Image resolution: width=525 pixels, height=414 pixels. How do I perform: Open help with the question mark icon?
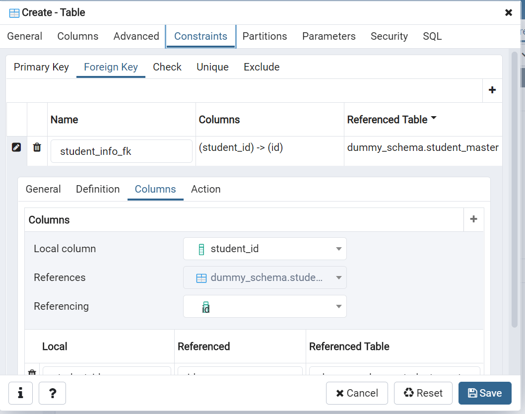coord(52,393)
